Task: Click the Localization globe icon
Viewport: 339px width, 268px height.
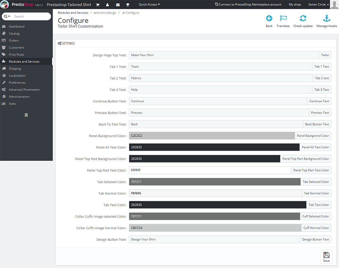Action: tap(4, 75)
